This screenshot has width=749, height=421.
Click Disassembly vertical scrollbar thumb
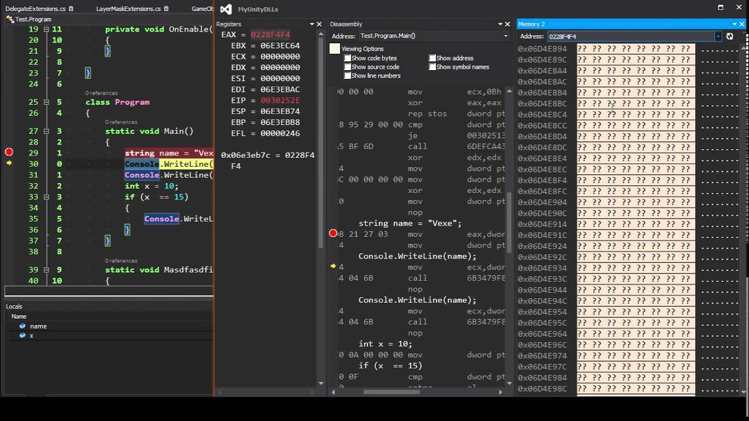pyautogui.click(x=509, y=222)
